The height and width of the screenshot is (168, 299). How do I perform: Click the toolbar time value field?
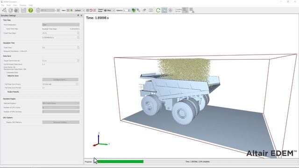point(48,10)
